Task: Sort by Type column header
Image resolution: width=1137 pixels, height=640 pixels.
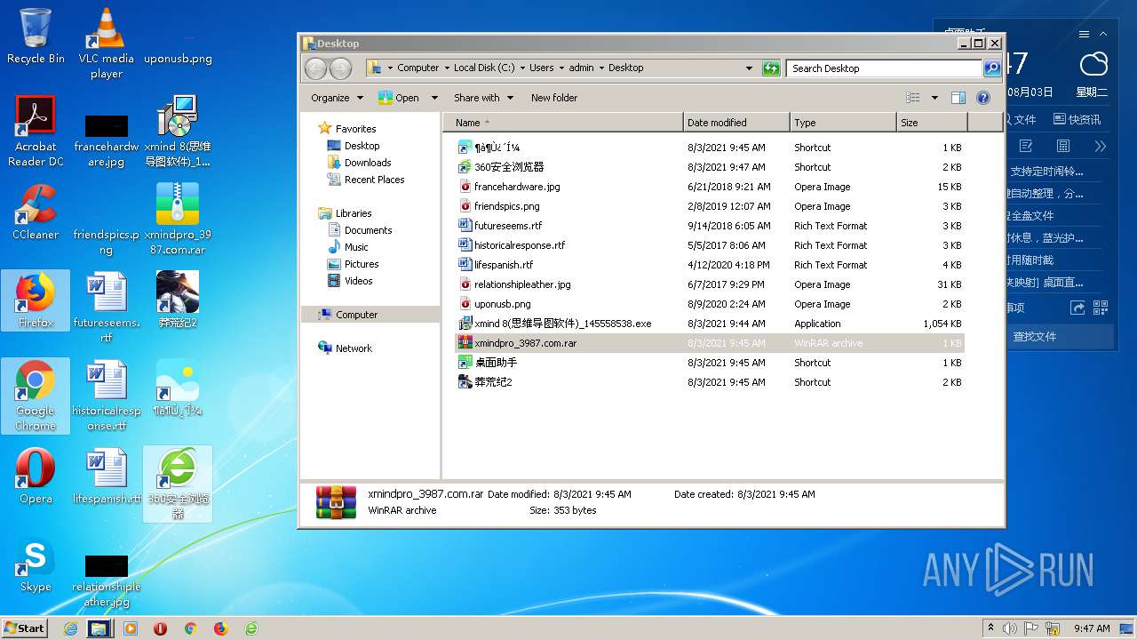Action: [x=843, y=123]
